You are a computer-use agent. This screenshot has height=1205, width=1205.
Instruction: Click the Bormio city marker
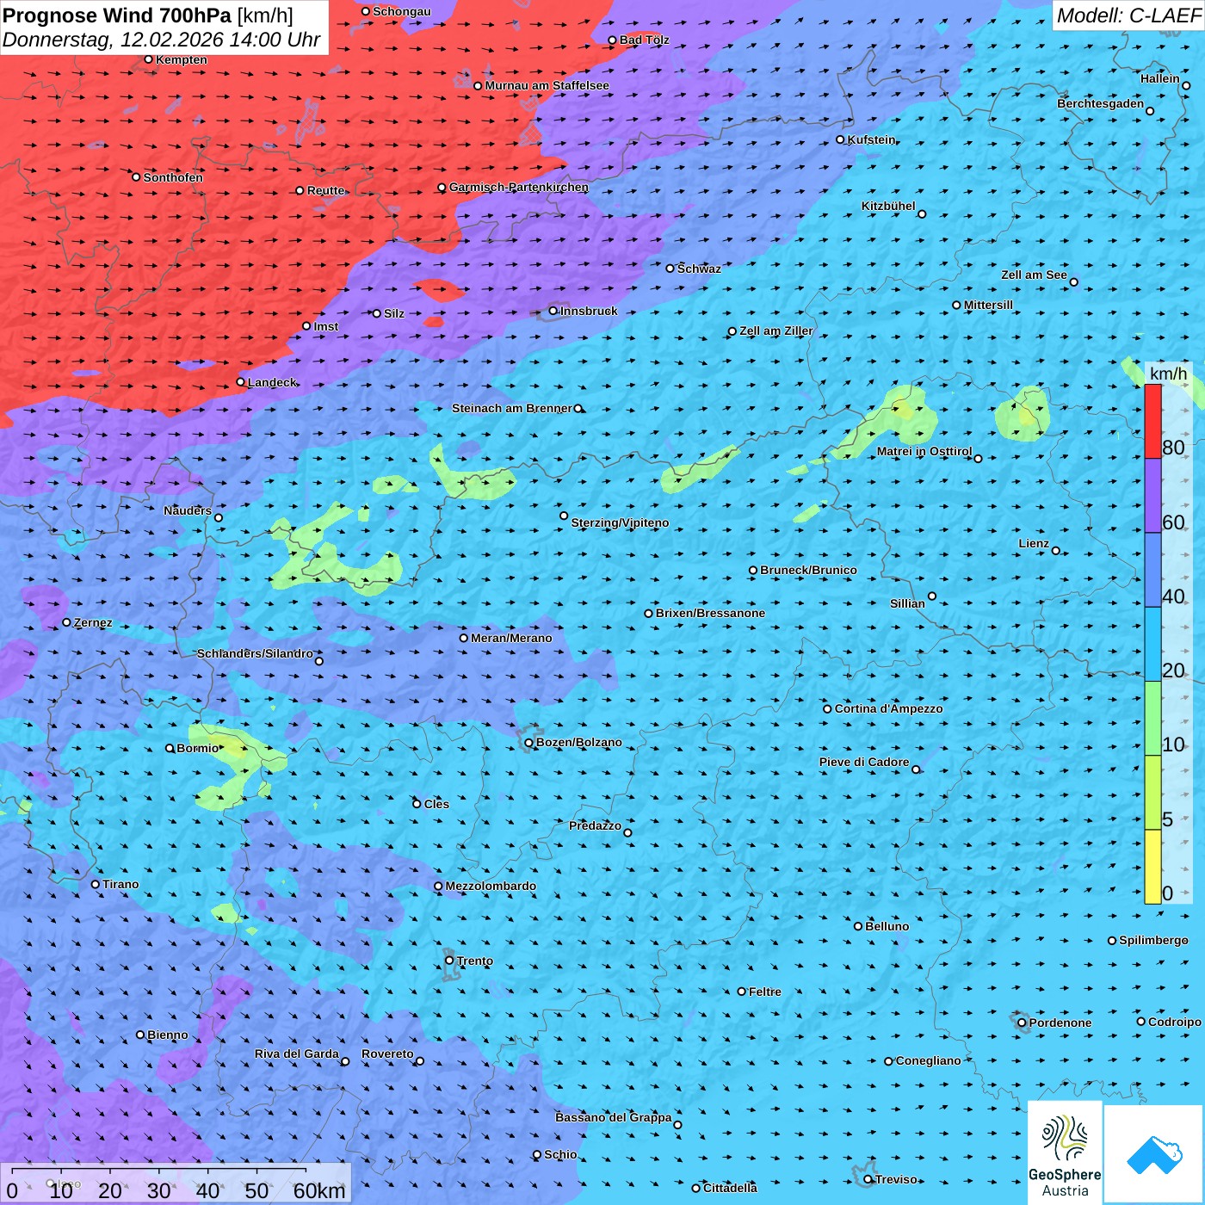[170, 748]
